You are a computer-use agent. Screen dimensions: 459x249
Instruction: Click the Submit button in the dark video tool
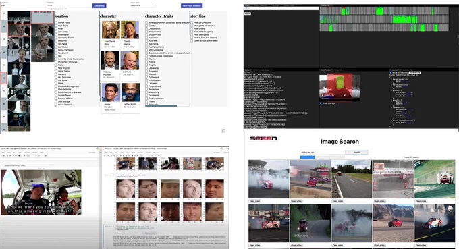click(247, 13)
